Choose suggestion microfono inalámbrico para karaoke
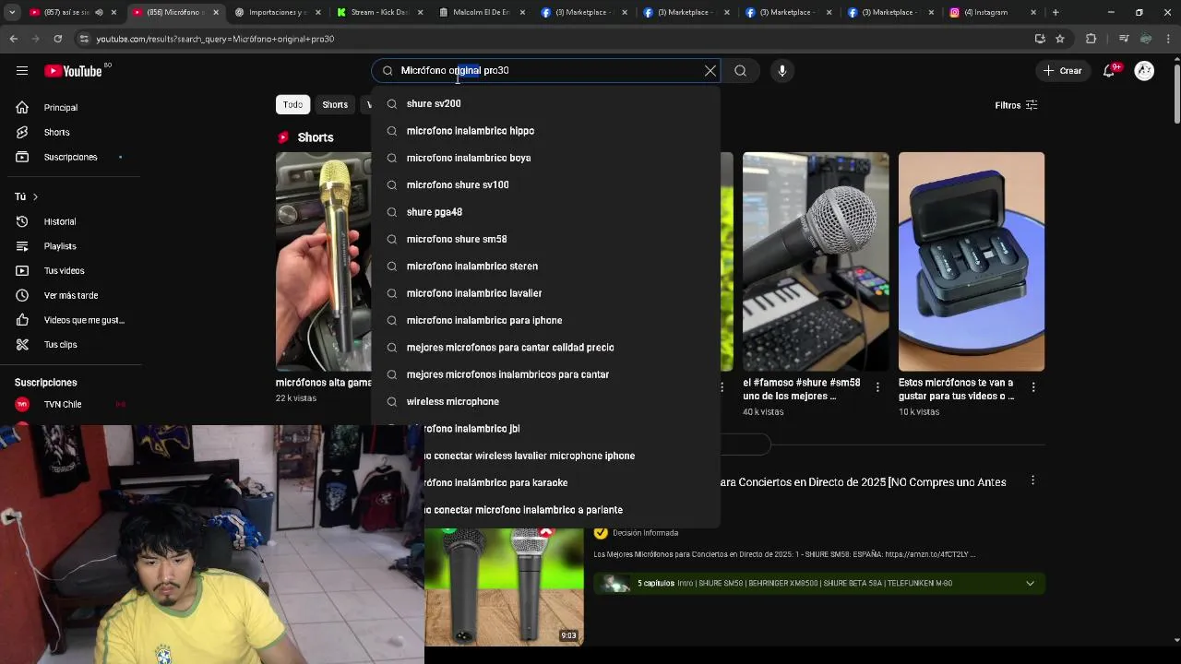Image resolution: width=1181 pixels, height=664 pixels. point(571,483)
